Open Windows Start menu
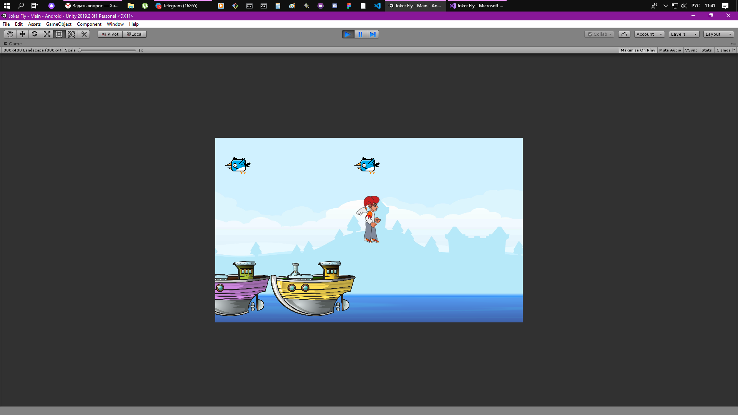The height and width of the screenshot is (415, 738). (7, 6)
